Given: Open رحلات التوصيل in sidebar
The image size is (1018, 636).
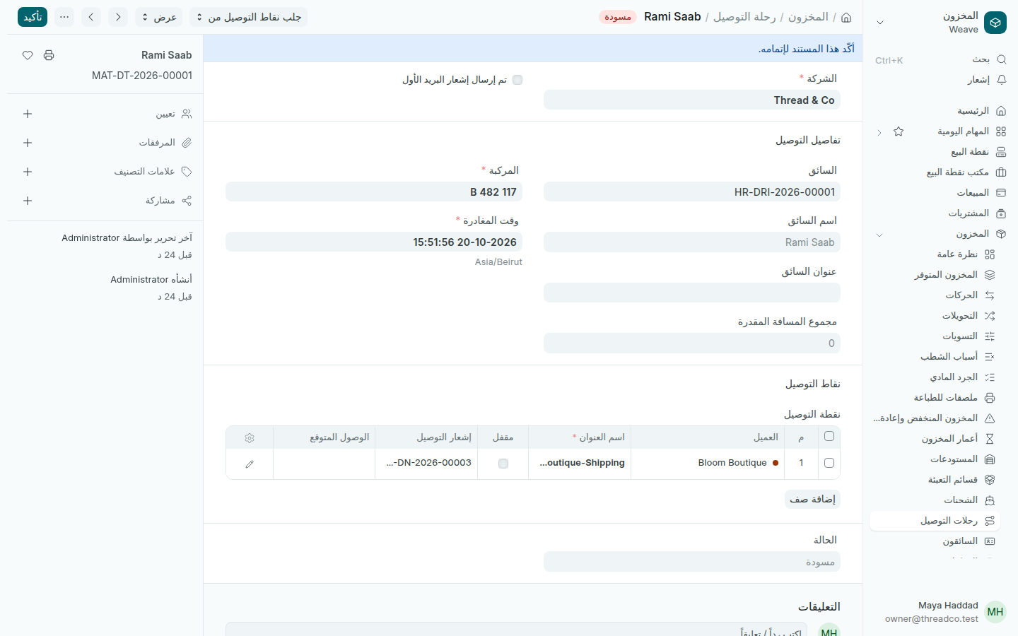Looking at the screenshot, I should pyautogui.click(x=935, y=521).
